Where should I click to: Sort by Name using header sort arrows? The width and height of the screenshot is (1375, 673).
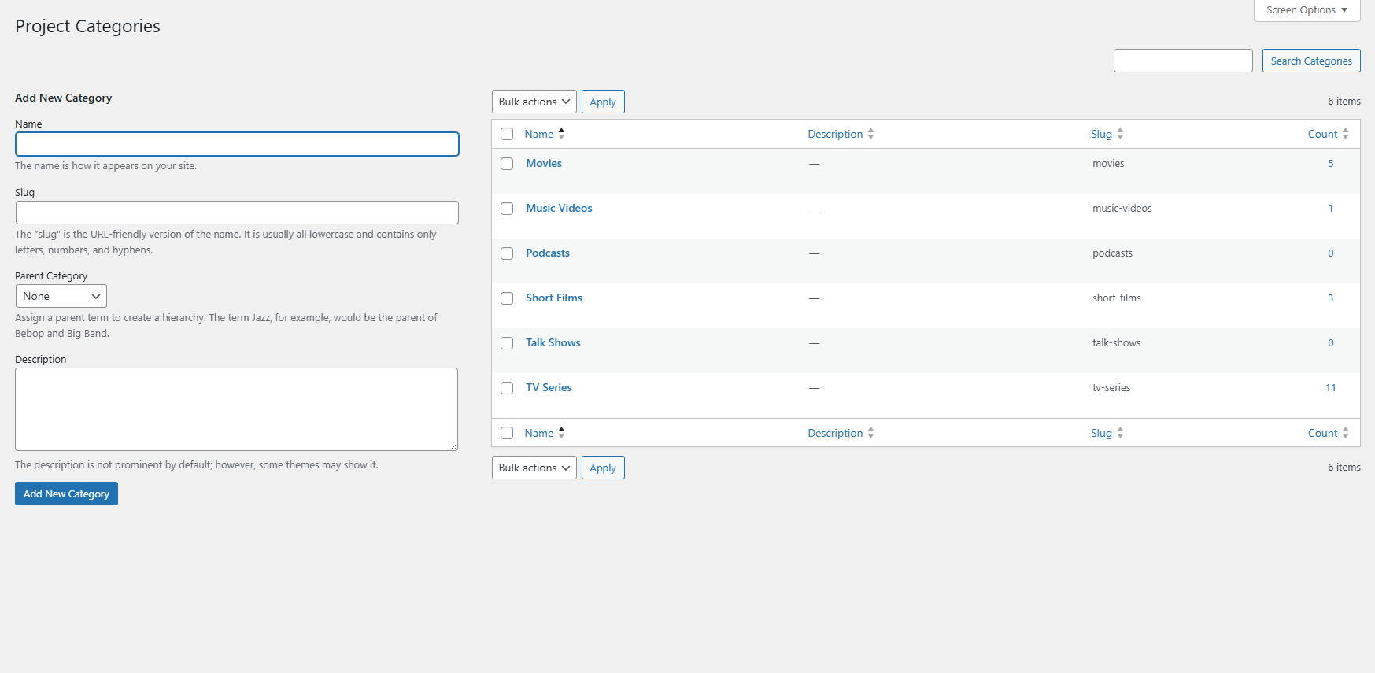click(561, 134)
